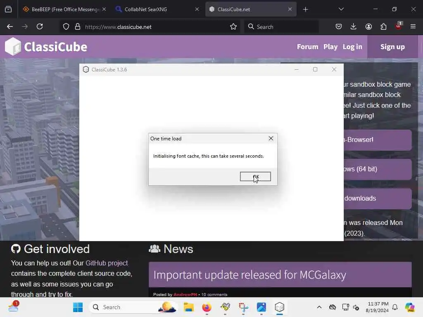Viewport: 423px width, 317px height.
Task: Close the ClassiCube 1.3.6 window
Action: click(x=334, y=69)
